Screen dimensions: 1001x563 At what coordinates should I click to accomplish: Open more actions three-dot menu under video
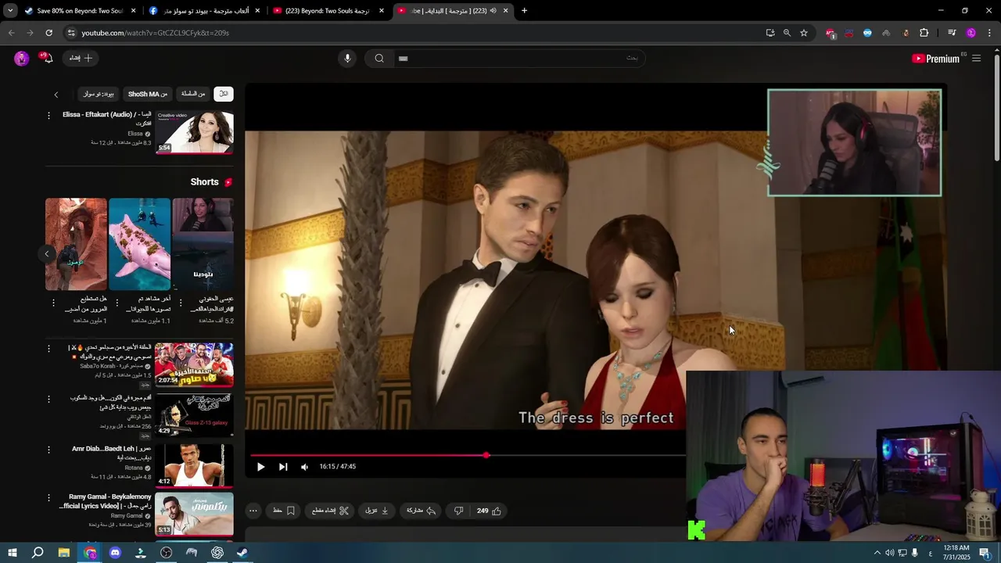(x=253, y=511)
